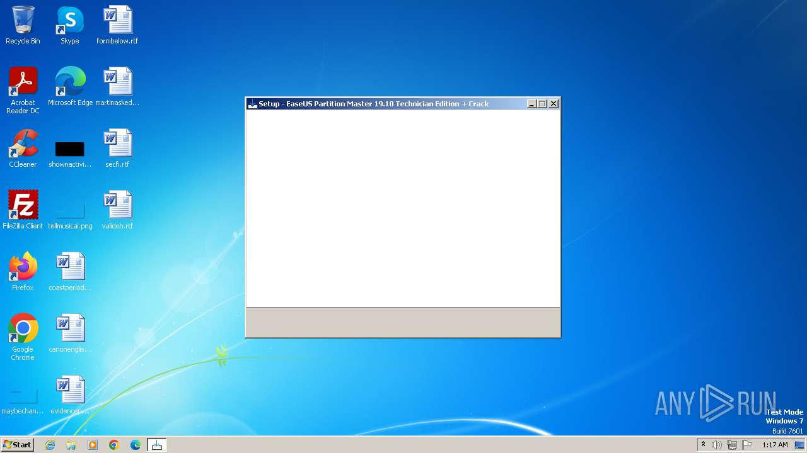Screen dimensions: 807x453
Task: Launch Firefox desktop shortcut
Action: 23,272
